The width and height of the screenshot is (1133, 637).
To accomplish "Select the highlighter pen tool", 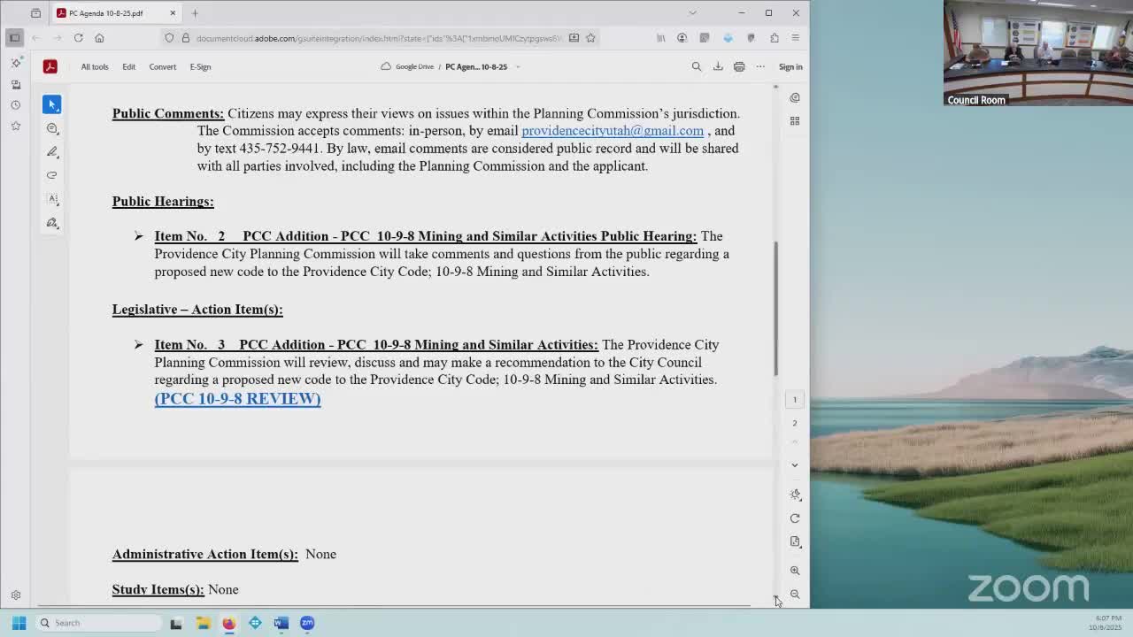I will pyautogui.click(x=52, y=151).
